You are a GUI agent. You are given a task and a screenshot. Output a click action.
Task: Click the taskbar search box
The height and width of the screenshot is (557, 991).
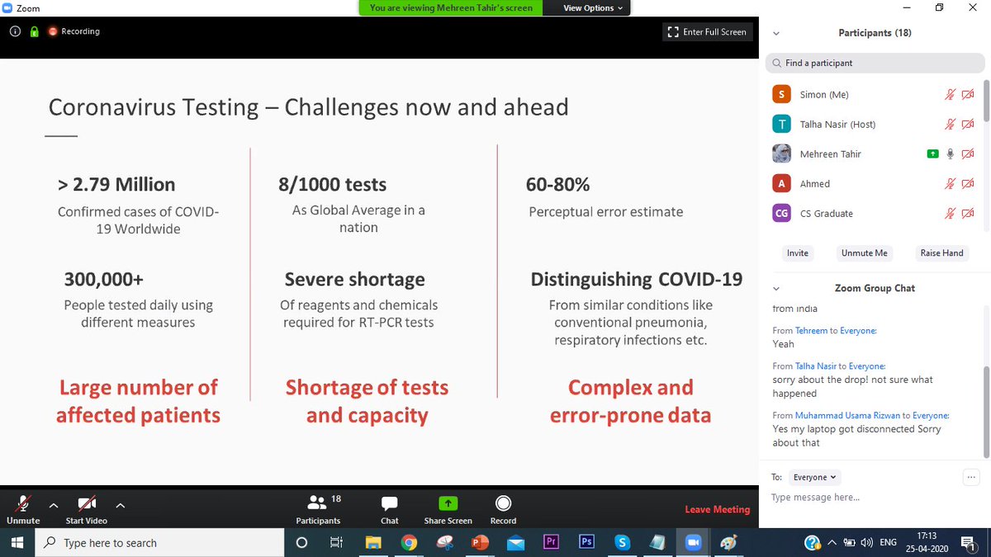[161, 543]
